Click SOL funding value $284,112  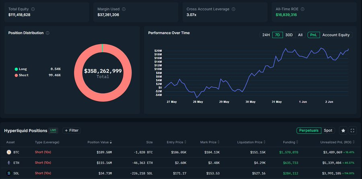click(x=291, y=173)
